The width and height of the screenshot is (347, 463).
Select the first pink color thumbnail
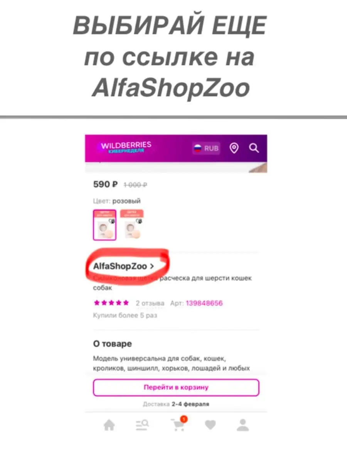[x=104, y=225]
